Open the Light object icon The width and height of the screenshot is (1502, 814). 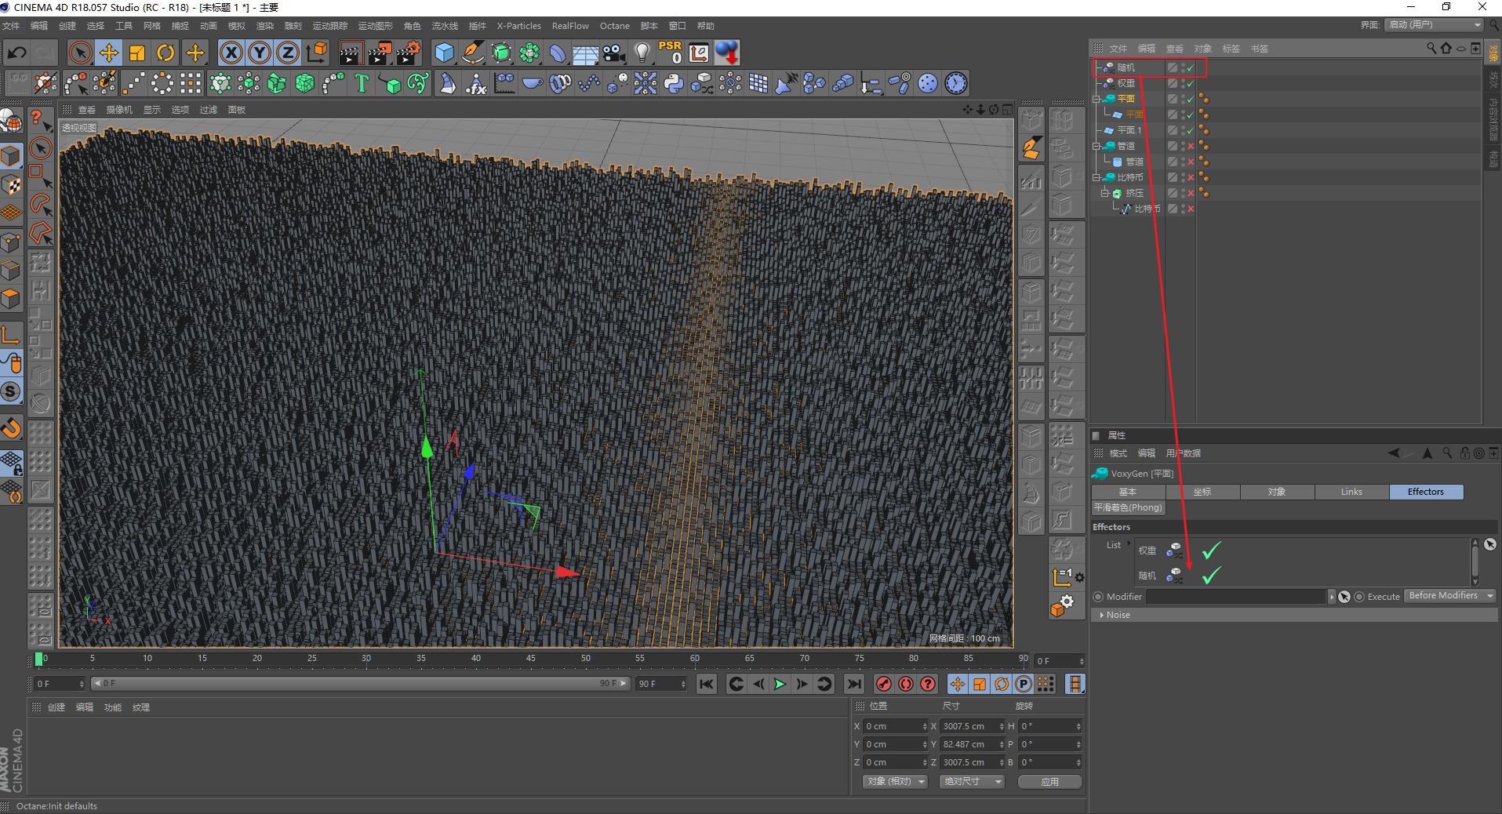pyautogui.click(x=642, y=53)
